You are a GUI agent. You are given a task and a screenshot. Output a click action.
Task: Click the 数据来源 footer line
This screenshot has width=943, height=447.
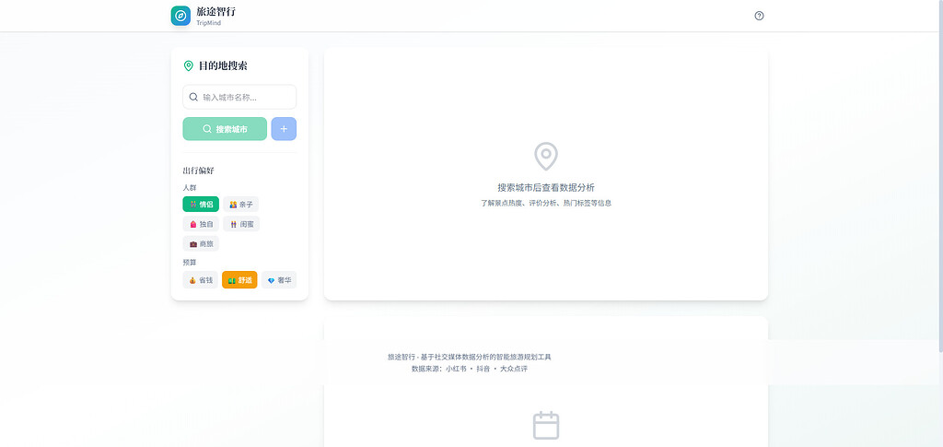[x=469, y=369]
